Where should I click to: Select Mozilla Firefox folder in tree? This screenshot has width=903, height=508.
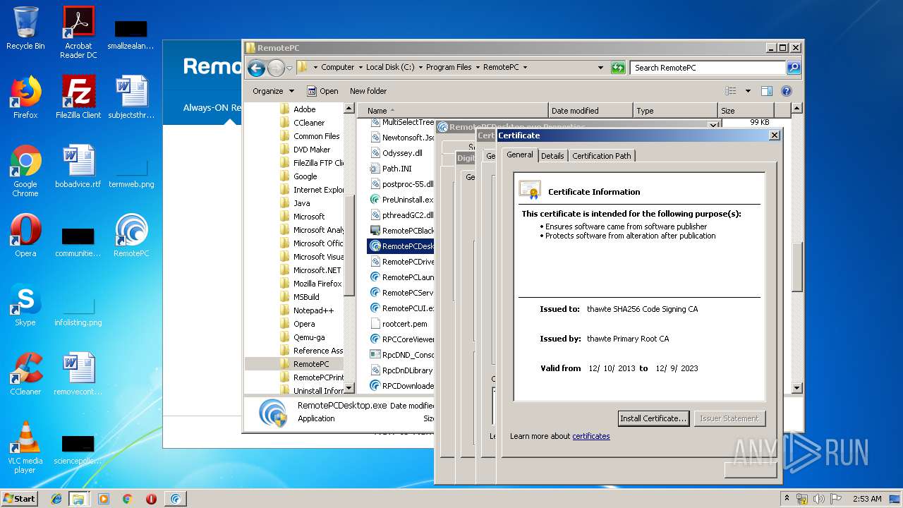coord(317,284)
